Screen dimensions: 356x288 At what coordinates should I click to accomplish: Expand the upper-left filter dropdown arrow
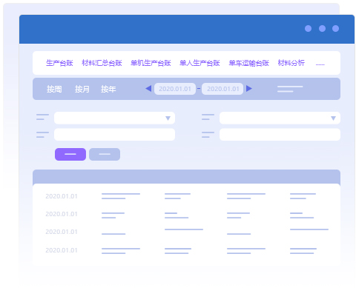168,118
